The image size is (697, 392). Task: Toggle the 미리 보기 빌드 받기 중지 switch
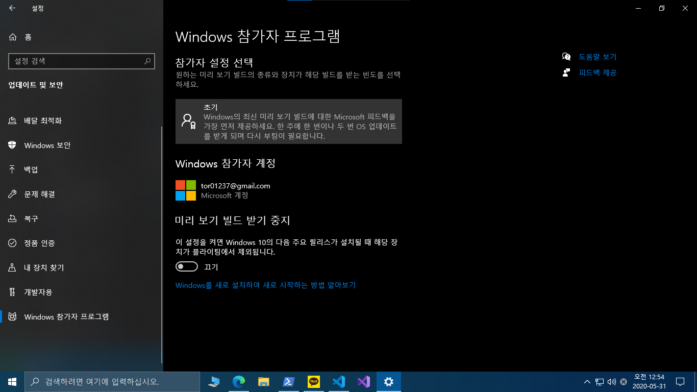pos(187,266)
